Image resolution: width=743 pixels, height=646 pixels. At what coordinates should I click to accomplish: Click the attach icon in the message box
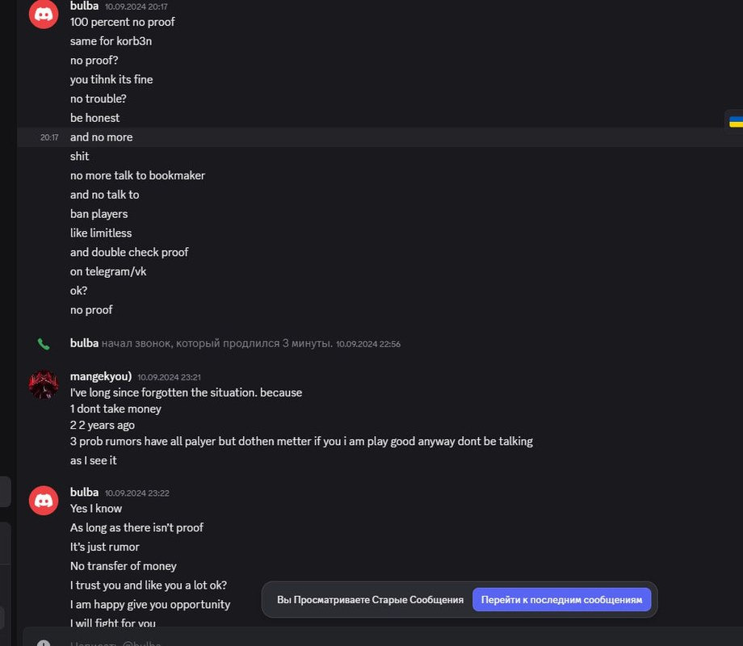[x=44, y=644]
